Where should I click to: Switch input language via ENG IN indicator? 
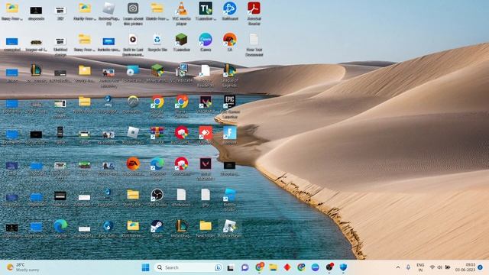[420, 267]
